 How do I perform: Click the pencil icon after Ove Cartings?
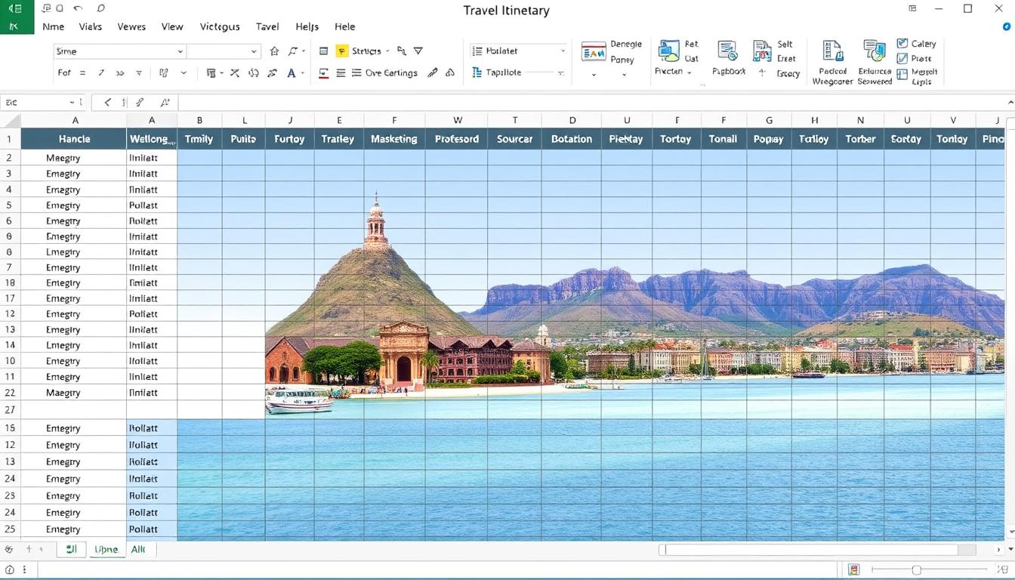433,73
